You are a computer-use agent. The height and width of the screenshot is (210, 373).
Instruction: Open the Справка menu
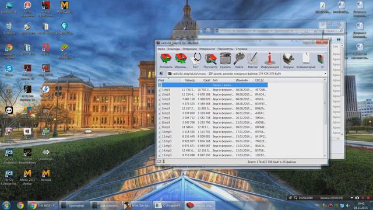pyautogui.click(x=241, y=49)
